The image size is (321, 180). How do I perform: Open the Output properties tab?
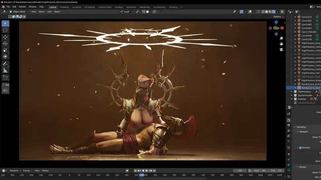pos(288,125)
